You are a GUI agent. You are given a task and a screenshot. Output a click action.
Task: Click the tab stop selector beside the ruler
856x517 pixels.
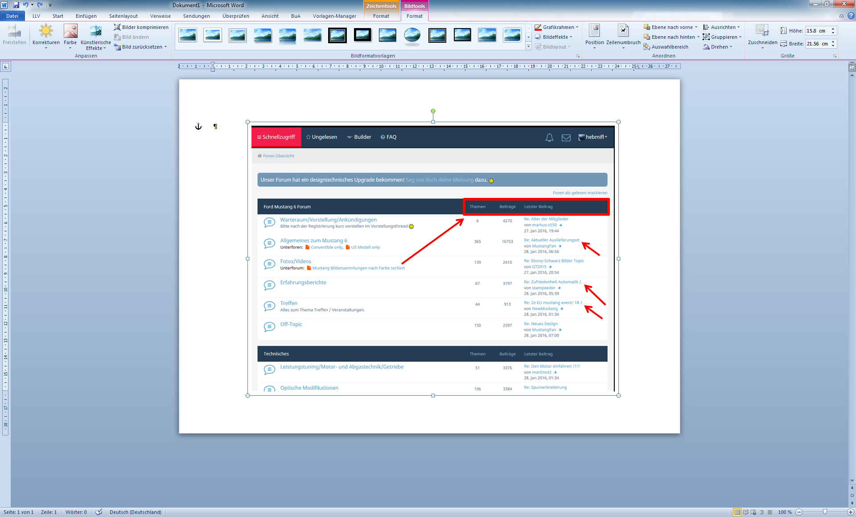(x=5, y=66)
